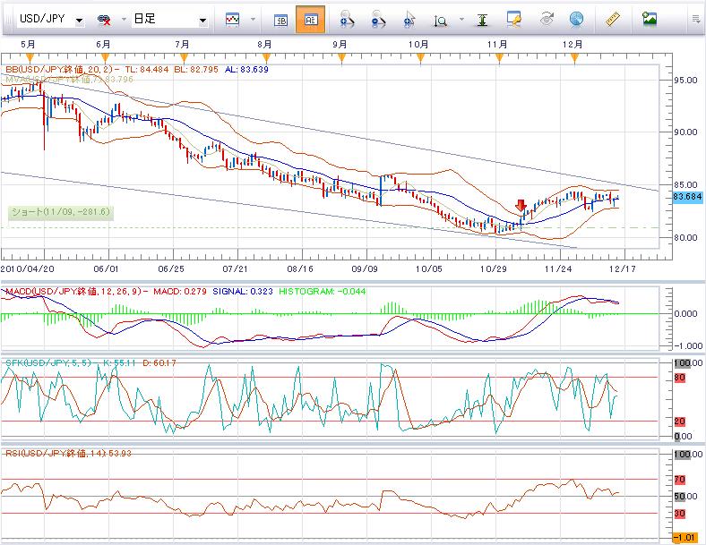Click the zoom in magnifier icon
Image resolution: width=706 pixels, height=545 pixels.
[x=347, y=20]
